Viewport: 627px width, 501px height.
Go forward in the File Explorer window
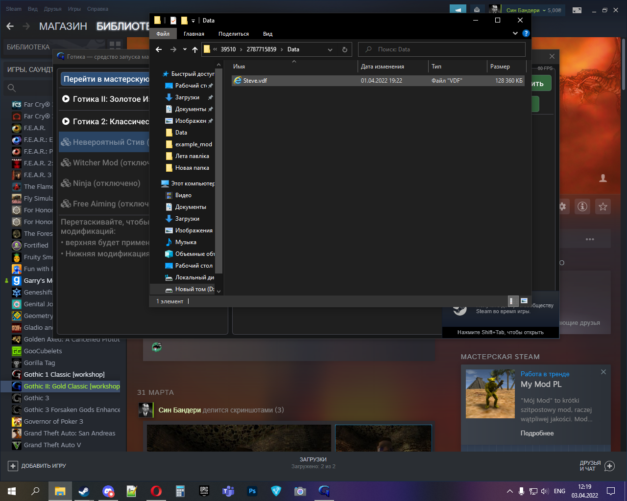pos(173,49)
